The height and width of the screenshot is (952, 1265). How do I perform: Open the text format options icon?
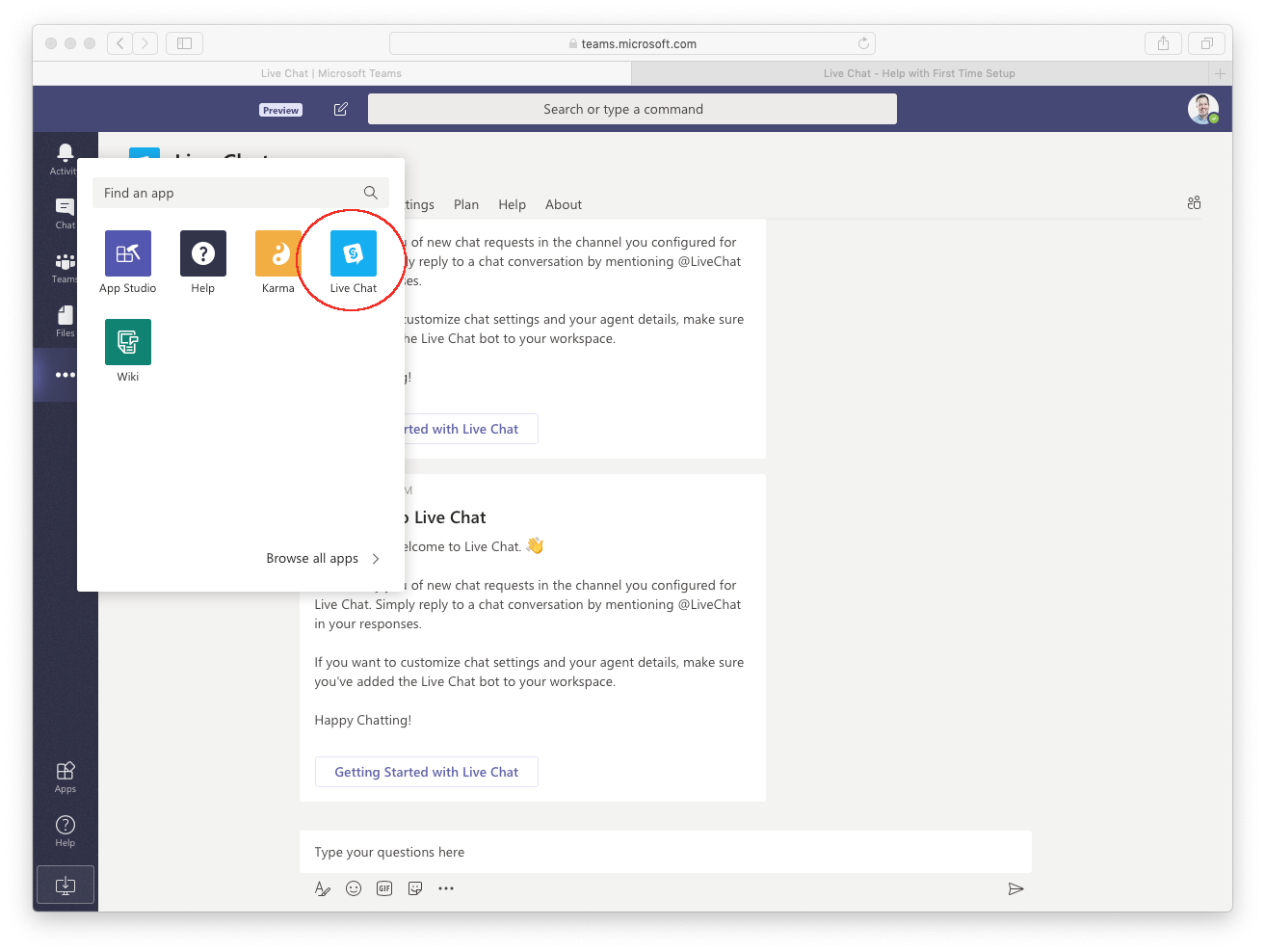(323, 888)
